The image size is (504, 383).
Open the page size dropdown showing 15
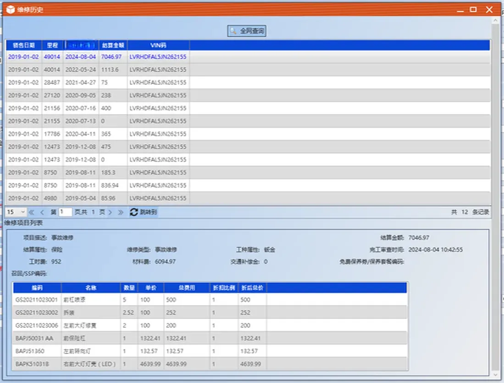(x=16, y=212)
